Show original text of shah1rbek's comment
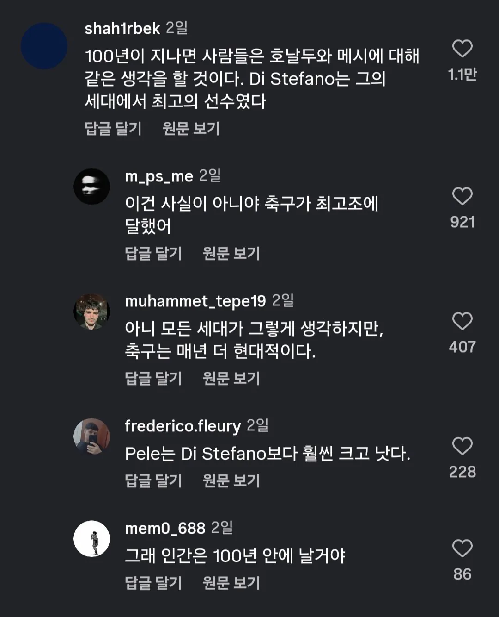The image size is (499, 617). pyautogui.click(x=191, y=128)
